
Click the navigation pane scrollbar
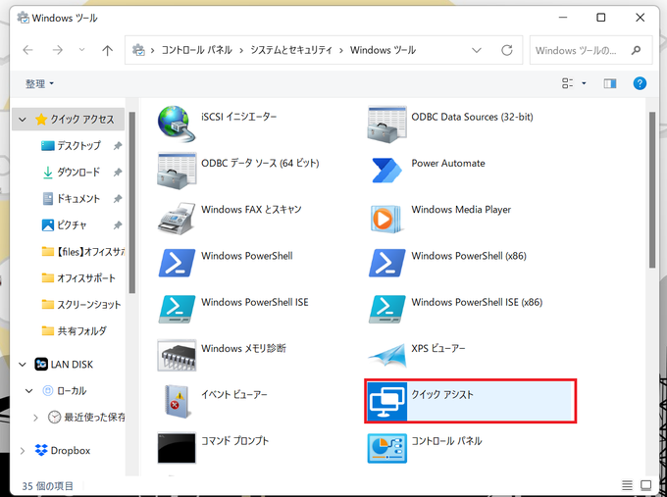(x=131, y=202)
